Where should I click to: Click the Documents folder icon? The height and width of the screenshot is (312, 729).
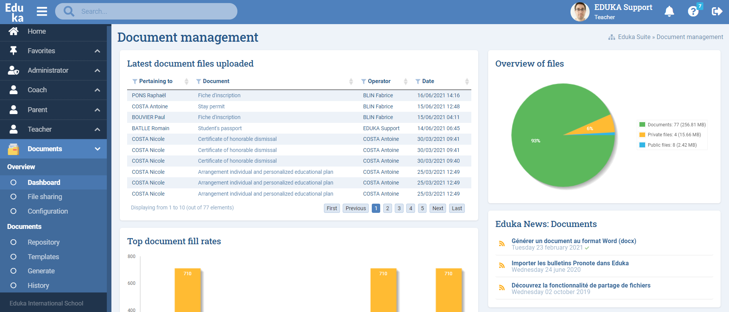13,149
